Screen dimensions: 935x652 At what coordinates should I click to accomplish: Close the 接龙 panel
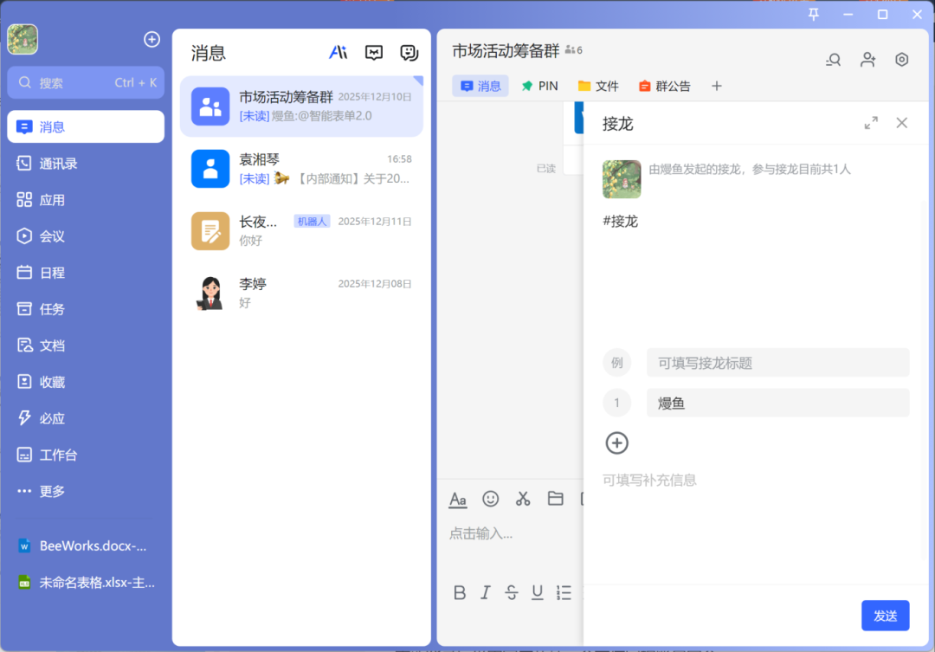click(901, 123)
